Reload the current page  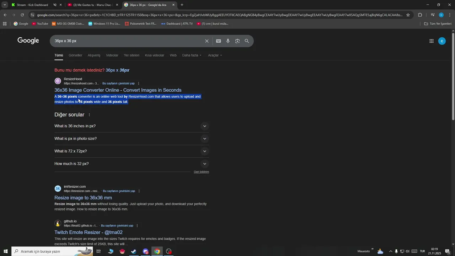click(x=22, y=15)
